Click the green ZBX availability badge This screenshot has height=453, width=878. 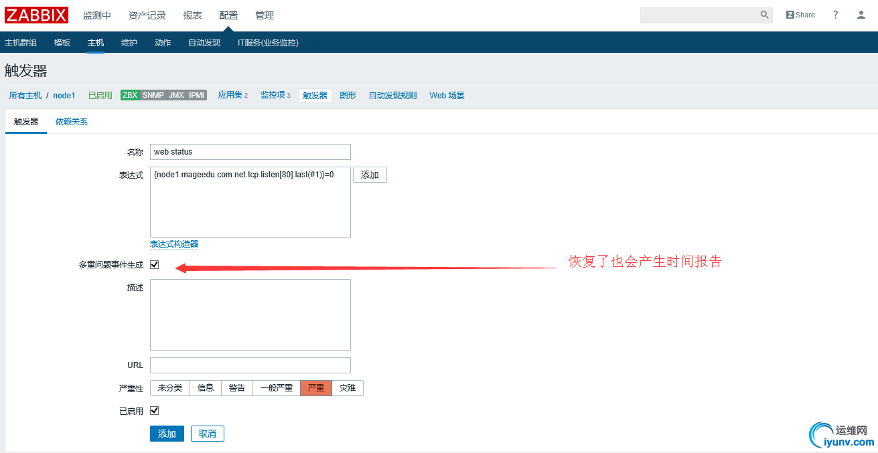pyautogui.click(x=129, y=95)
